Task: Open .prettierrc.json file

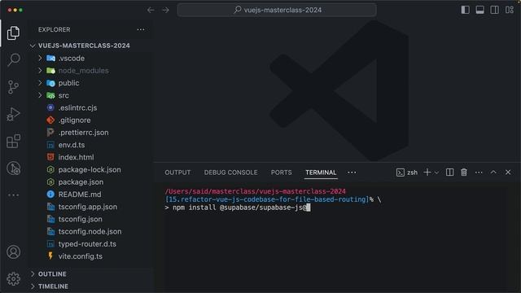Action: pos(83,133)
